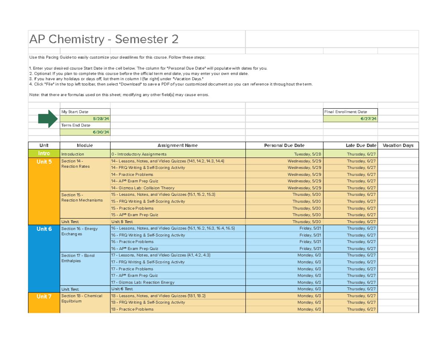Select the Personal Due Date column header

point(284,145)
